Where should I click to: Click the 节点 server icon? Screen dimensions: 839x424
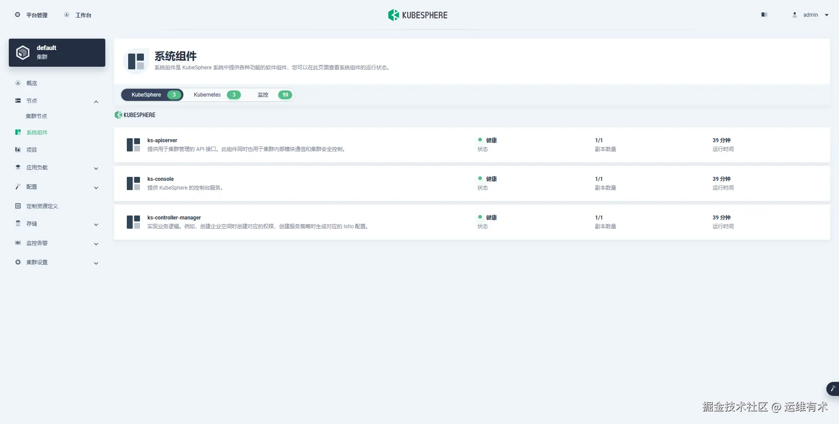click(18, 101)
